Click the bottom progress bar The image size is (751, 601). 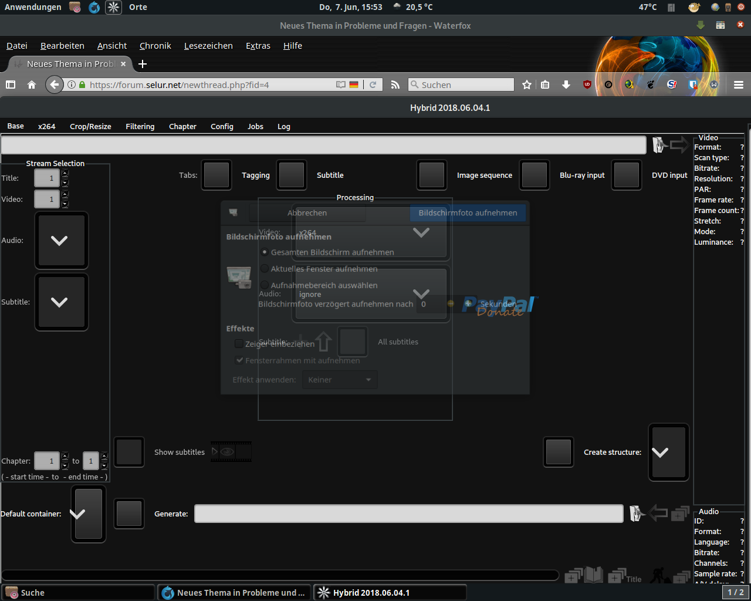(x=280, y=575)
